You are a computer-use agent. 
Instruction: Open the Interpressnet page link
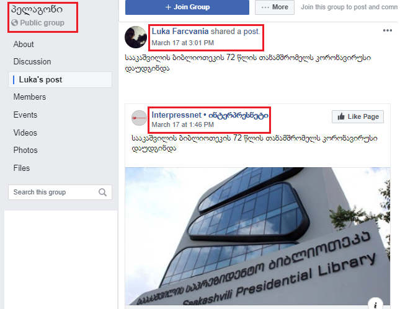[210, 115]
